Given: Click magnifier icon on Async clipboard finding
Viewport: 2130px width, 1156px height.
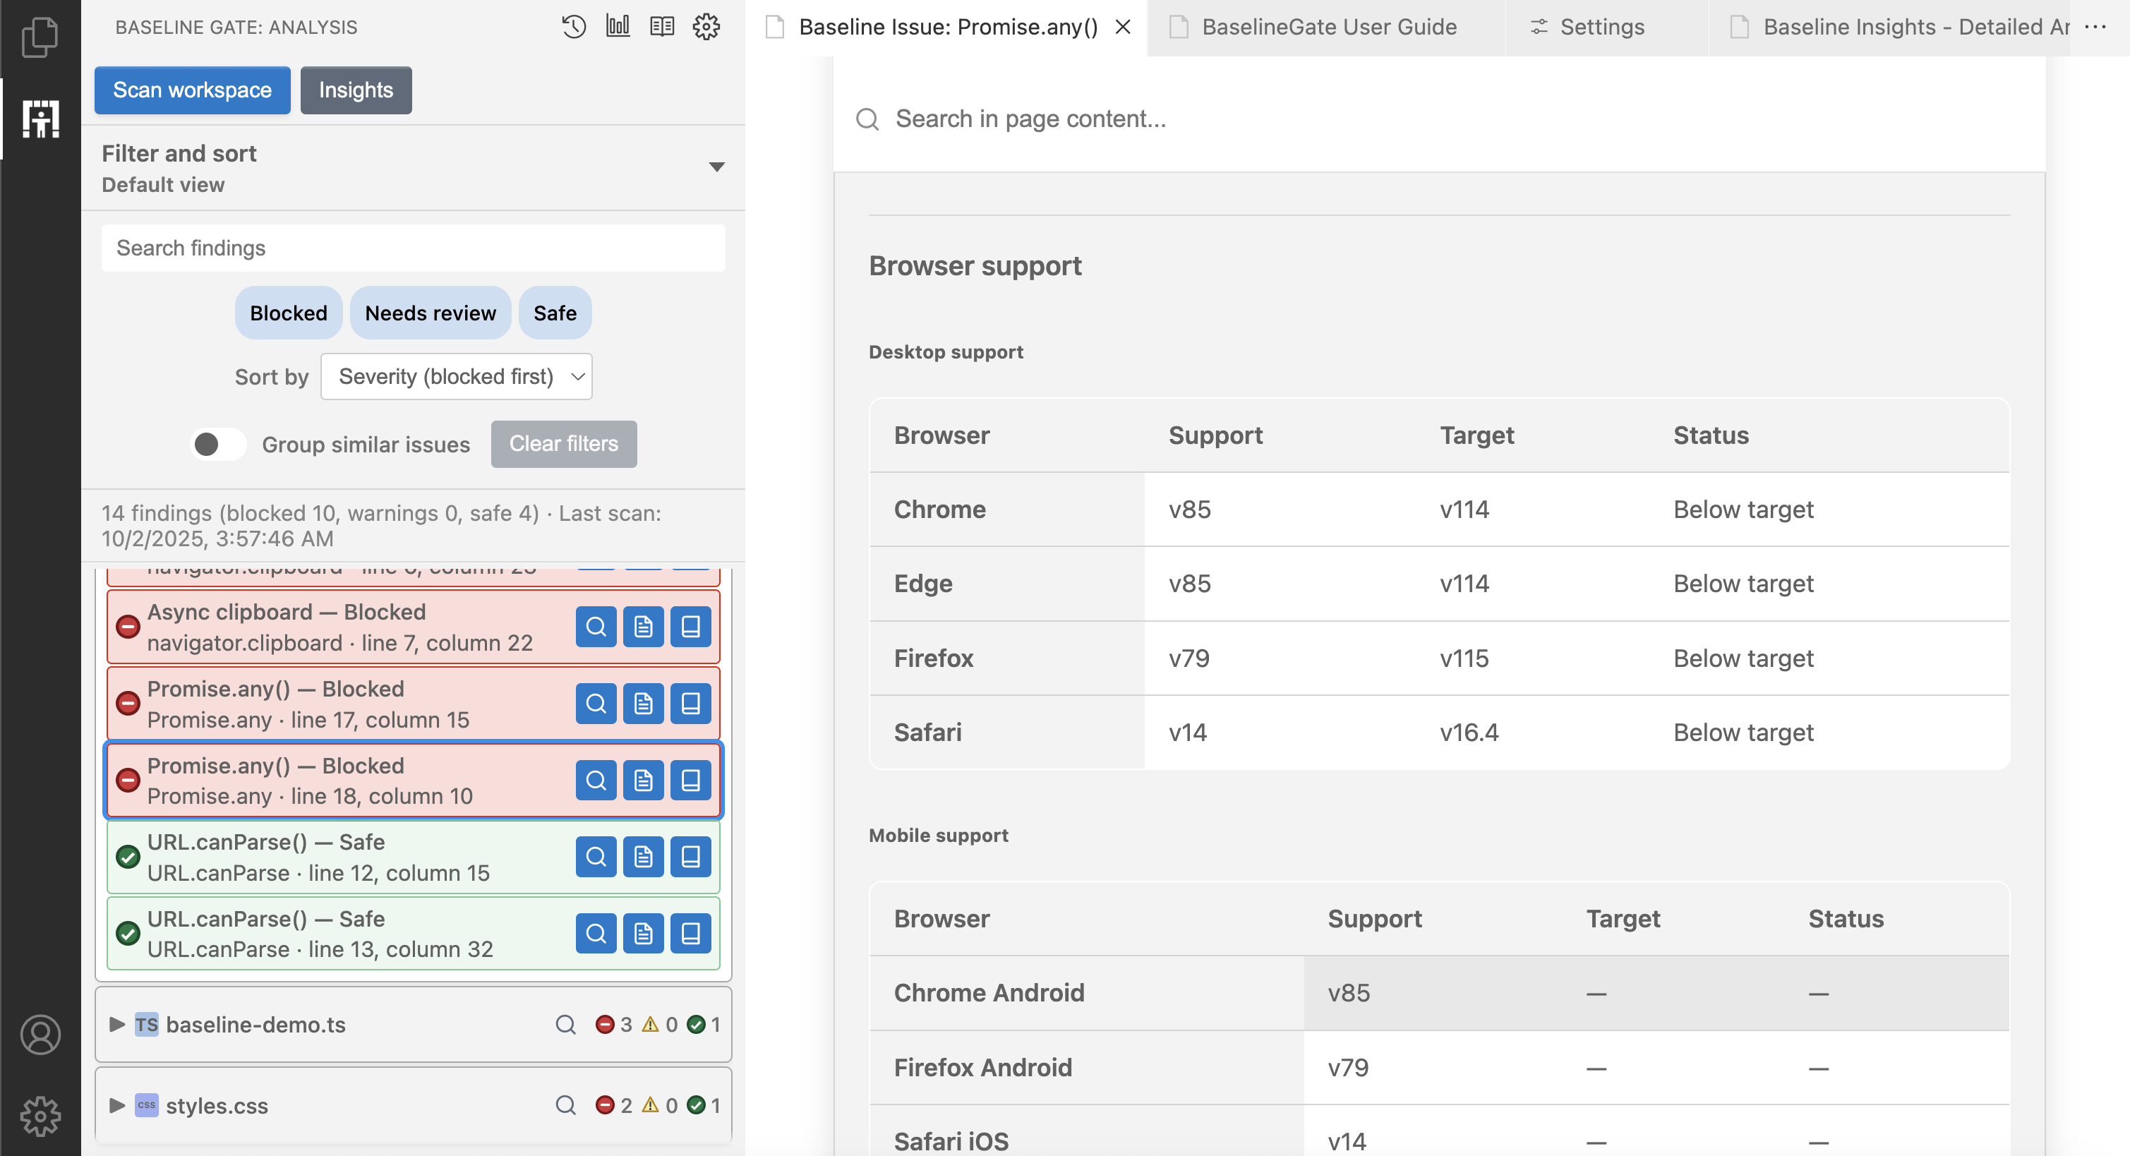Looking at the screenshot, I should coord(596,627).
